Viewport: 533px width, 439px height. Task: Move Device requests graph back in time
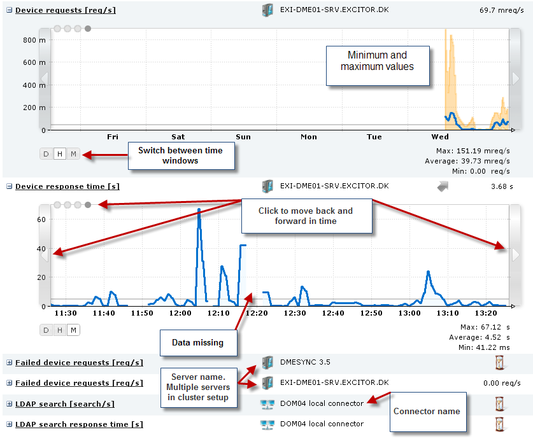click(45, 78)
